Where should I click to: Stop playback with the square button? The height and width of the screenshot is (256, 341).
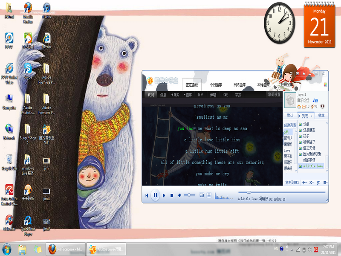pyautogui.click(x=172, y=195)
